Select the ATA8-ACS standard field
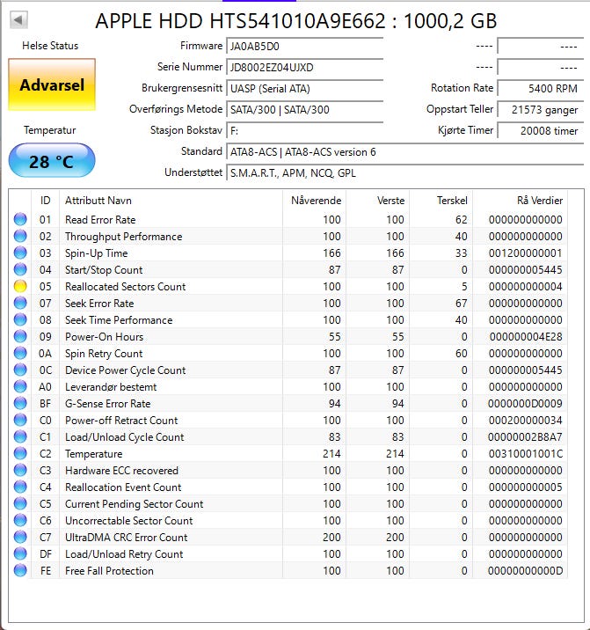Screen dimensions: 590x630 click(404, 152)
